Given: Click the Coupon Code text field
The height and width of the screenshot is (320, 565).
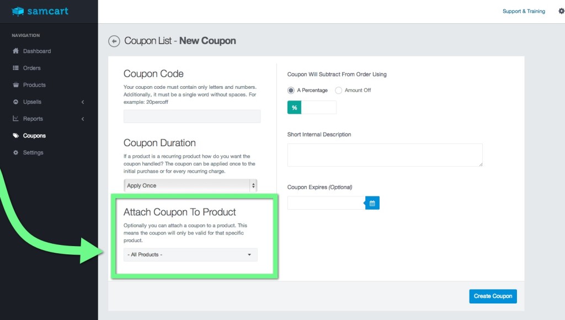Looking at the screenshot, I should [192, 116].
